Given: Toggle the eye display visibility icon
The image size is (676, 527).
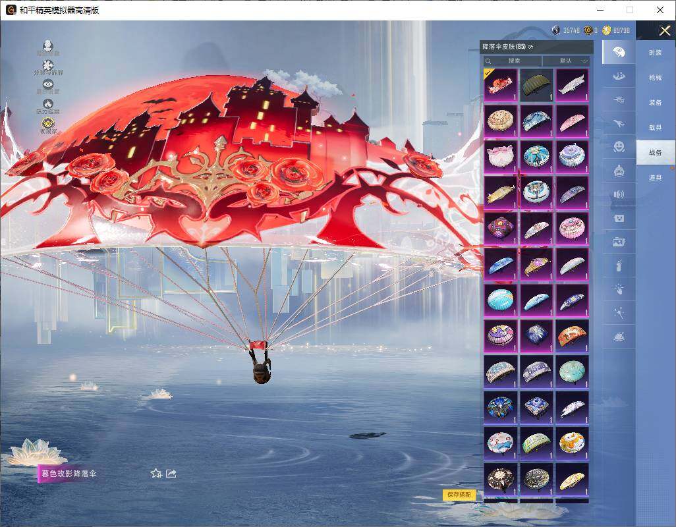Looking at the screenshot, I should (x=48, y=84).
